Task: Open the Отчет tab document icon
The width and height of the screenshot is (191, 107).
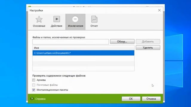Action: 94,19
